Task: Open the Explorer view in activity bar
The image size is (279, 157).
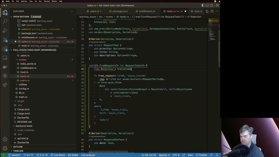Action: (x=5, y=13)
